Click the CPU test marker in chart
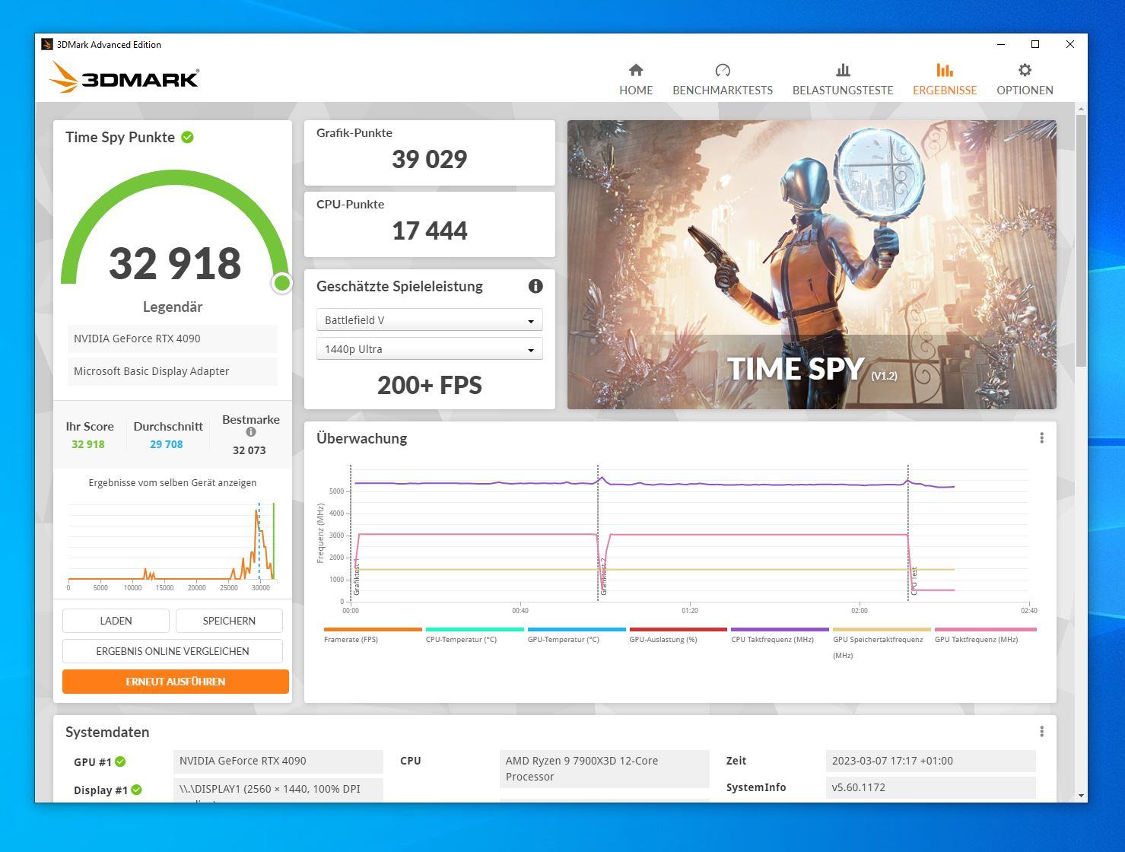 pyautogui.click(x=914, y=580)
